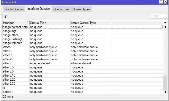This screenshot has height=101, width=169.
Task: Open the filter funnel icon
Action: click(5, 16)
